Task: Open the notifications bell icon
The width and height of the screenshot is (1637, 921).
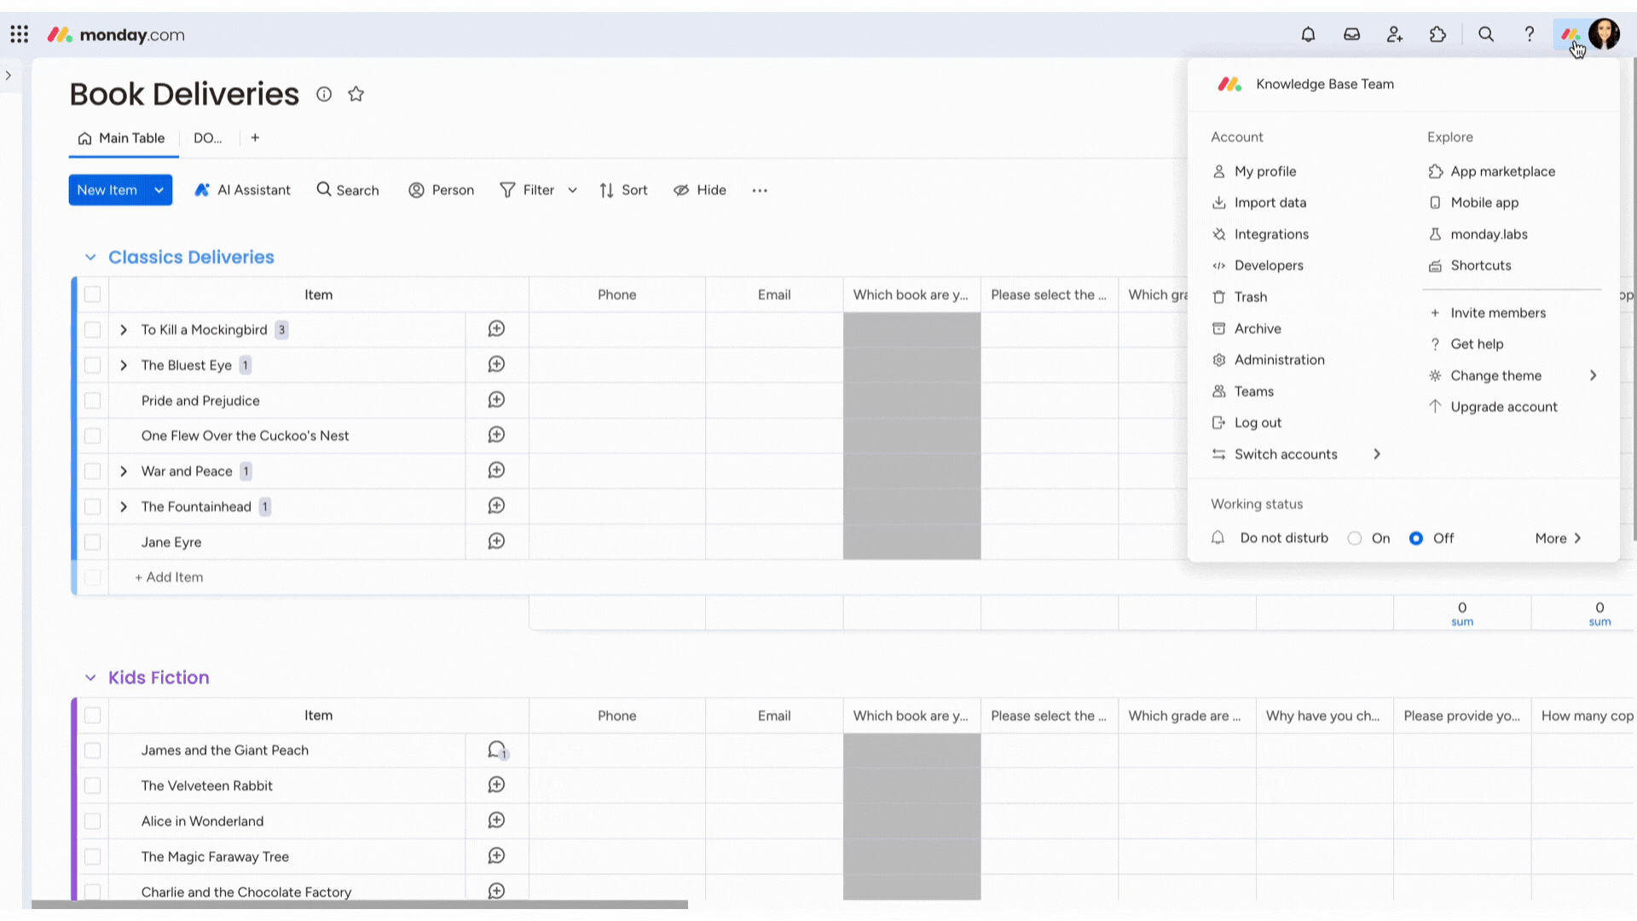Action: pyautogui.click(x=1309, y=34)
